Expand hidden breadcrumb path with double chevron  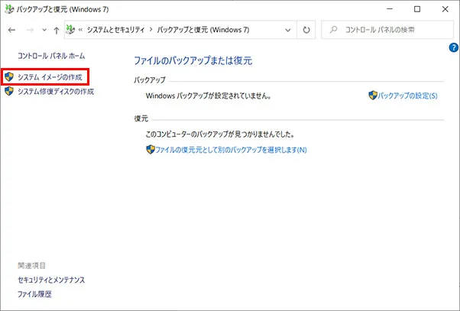pos(80,30)
